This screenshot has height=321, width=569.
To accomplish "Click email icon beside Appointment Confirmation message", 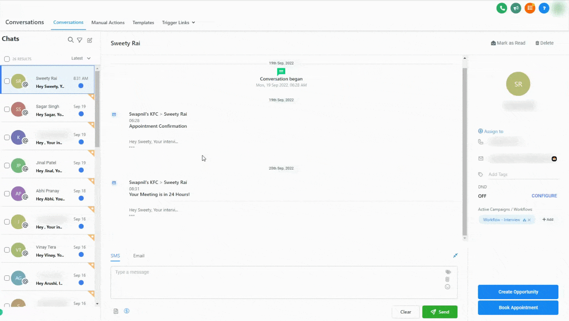I will (x=114, y=115).
